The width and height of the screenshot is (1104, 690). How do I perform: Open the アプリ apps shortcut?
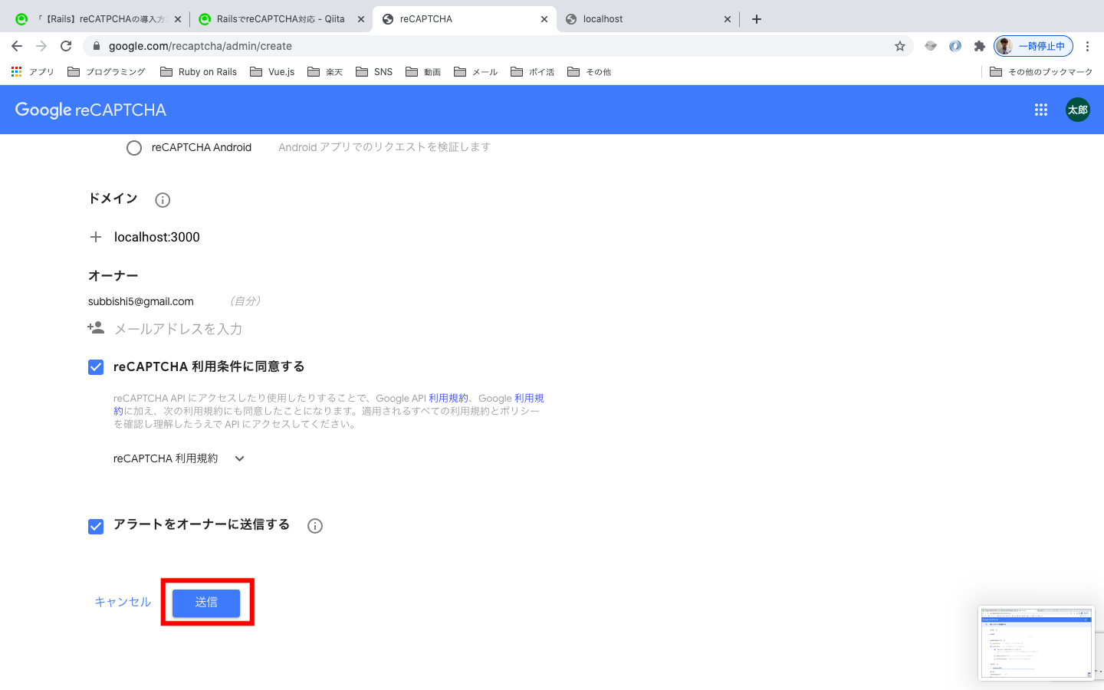(x=33, y=72)
